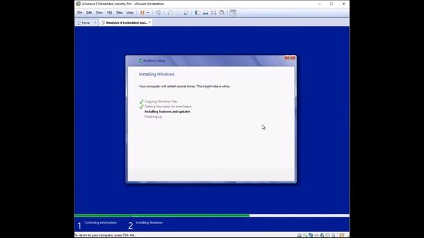Toggle the Show Library sidebar icon
Viewport: 424px width, 238px height.
pos(197,13)
